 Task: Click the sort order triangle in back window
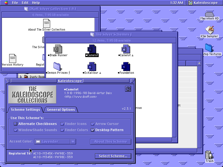click(x=199, y=63)
